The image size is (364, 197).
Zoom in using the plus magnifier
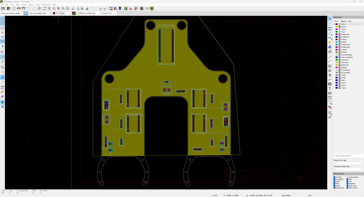pos(49,9)
